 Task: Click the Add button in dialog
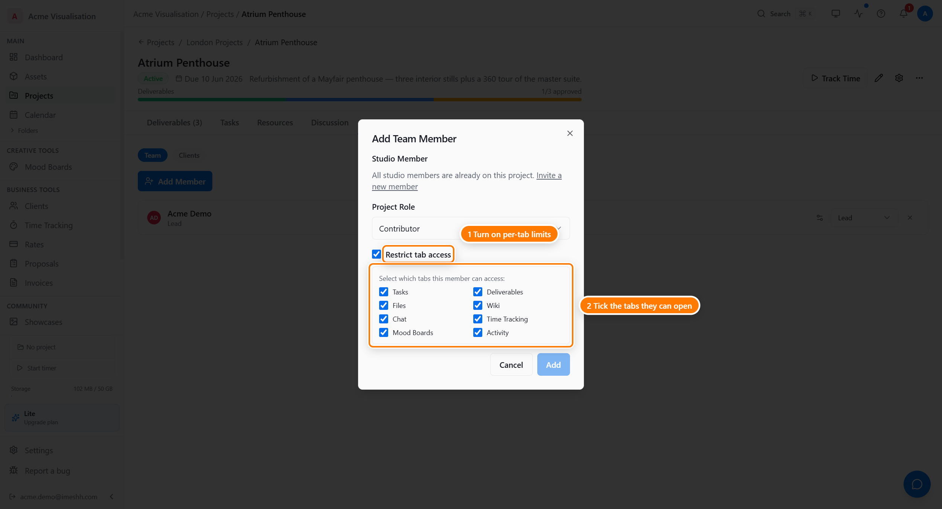(553, 364)
